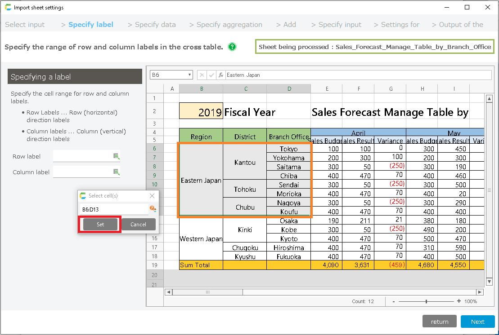The height and width of the screenshot is (335, 499).
Task: Open the B6 name box dropdown
Action: click(190, 75)
